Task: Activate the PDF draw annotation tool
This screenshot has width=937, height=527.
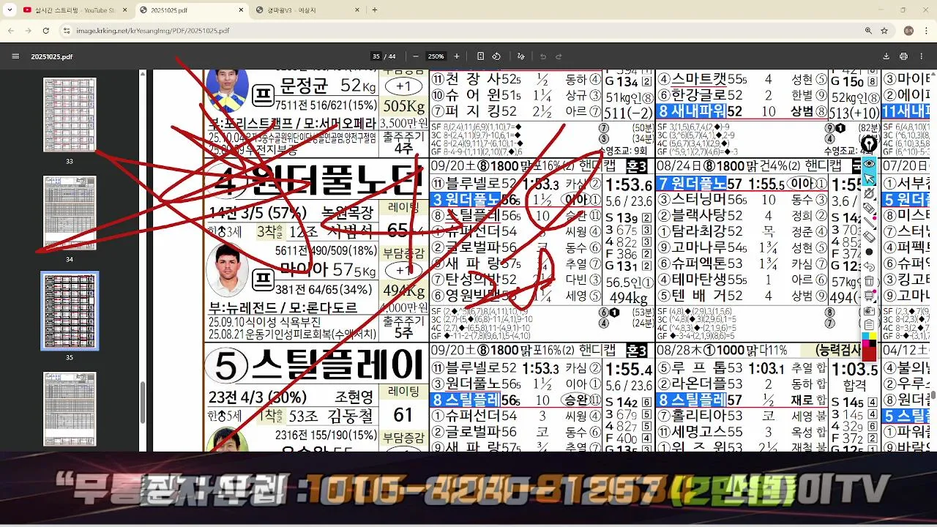Action: coord(521,56)
